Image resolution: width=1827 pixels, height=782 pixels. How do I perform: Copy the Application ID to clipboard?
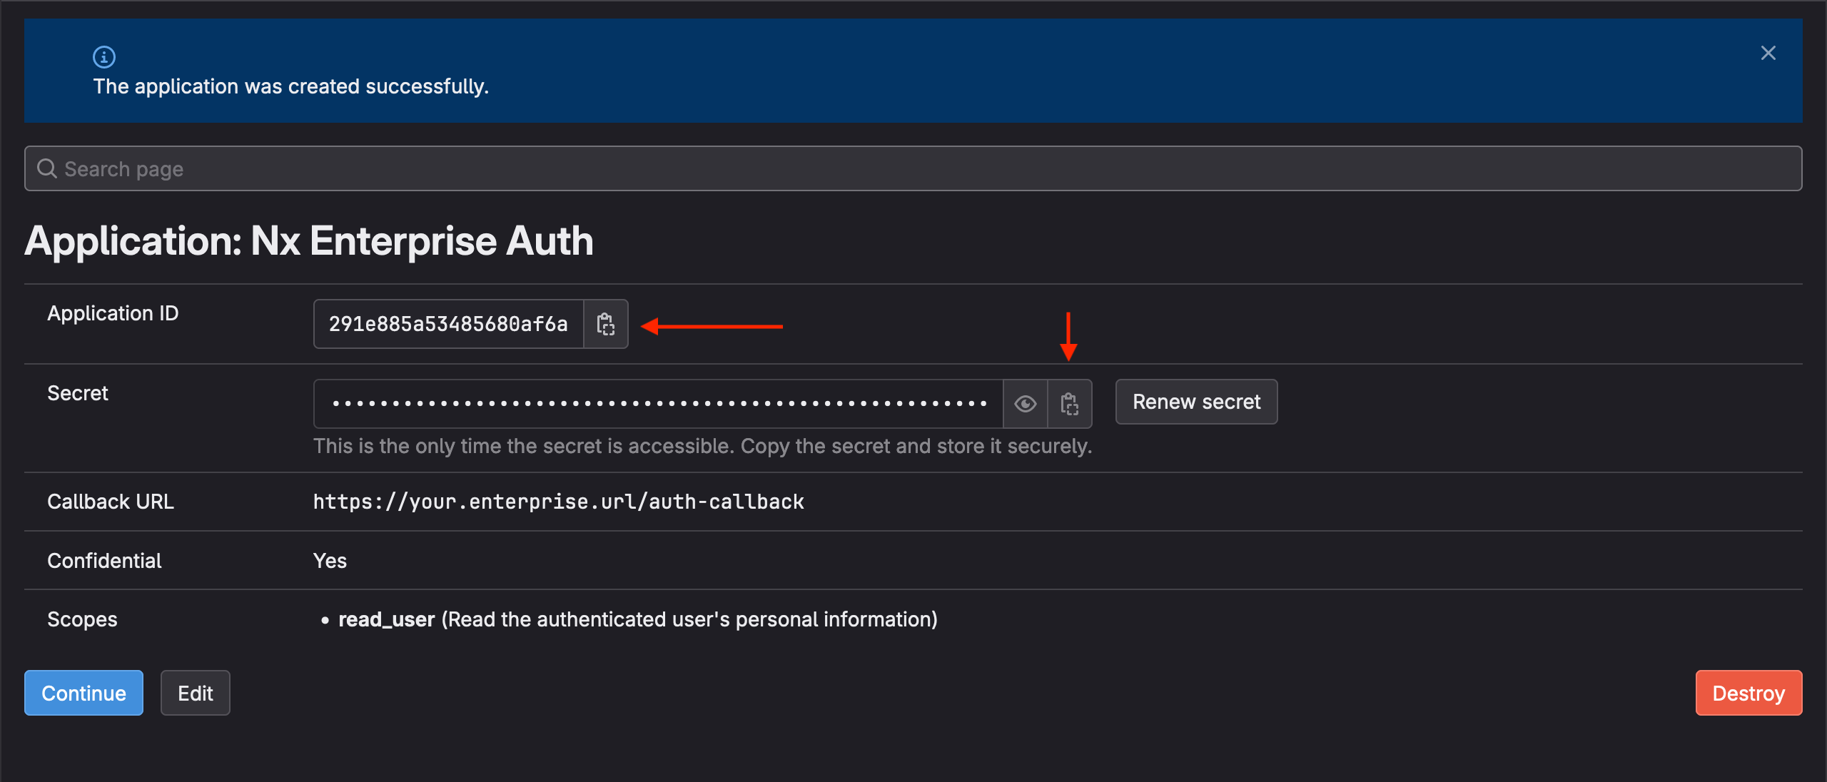605,324
